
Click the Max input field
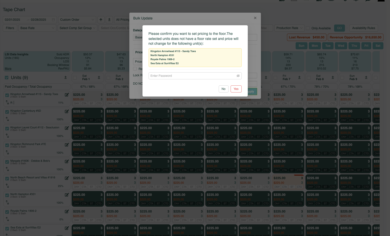tap(267, 28)
